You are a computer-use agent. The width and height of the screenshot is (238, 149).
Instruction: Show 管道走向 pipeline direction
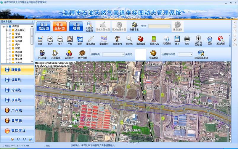117,40
